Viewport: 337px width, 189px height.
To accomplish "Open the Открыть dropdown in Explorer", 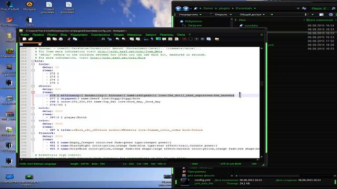I will point(223,15).
